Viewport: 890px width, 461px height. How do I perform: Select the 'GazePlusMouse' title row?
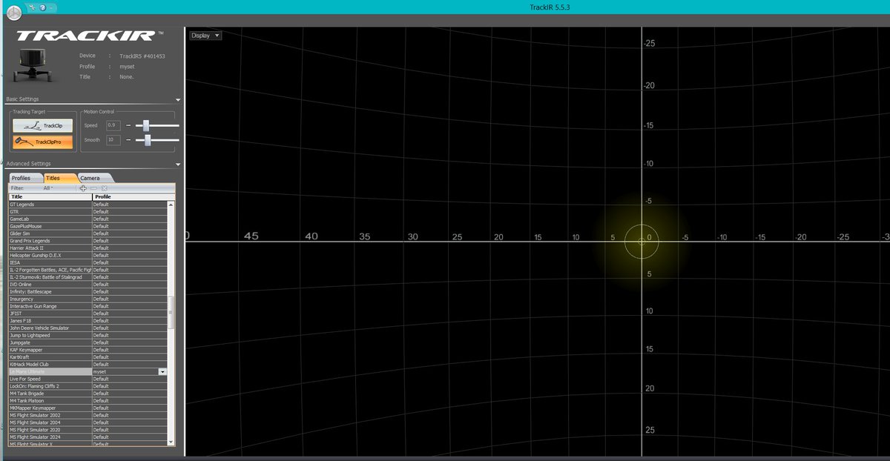tap(88, 226)
